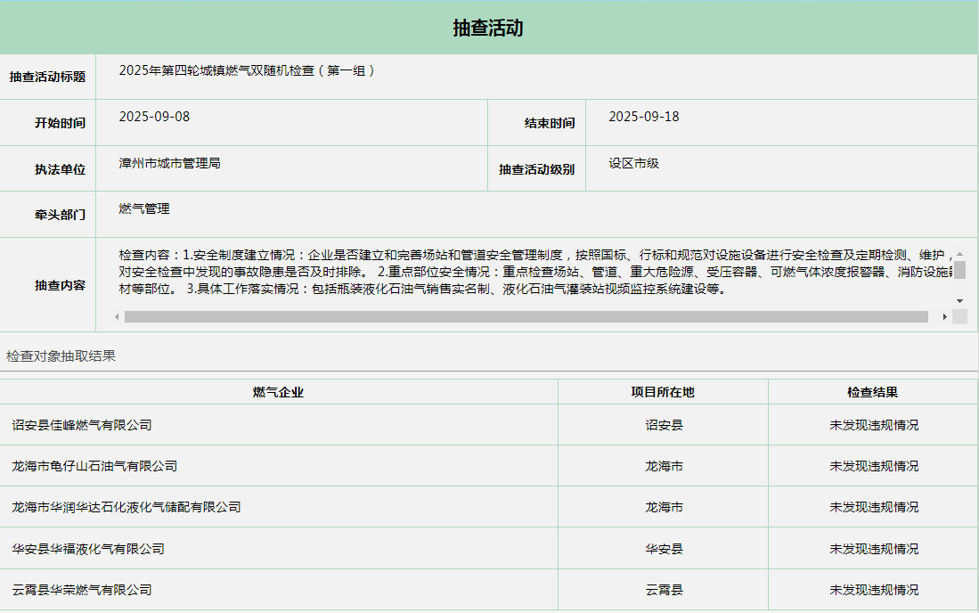Image resolution: width=979 pixels, height=613 pixels.
Task: Click the 漳州市城市管理局 enforcement unit value
Action: [x=169, y=163]
